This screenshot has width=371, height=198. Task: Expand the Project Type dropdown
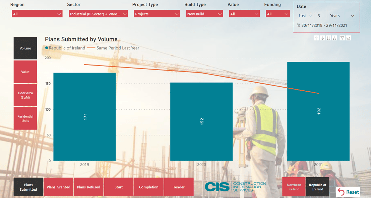(x=157, y=14)
